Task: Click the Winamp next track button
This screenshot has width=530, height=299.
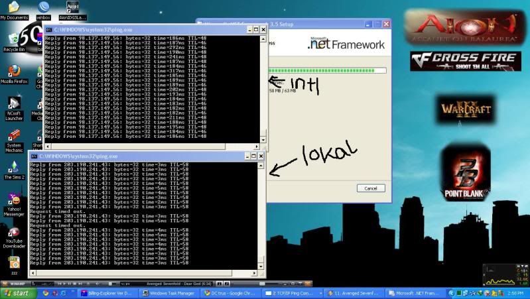Action: [80, 284]
